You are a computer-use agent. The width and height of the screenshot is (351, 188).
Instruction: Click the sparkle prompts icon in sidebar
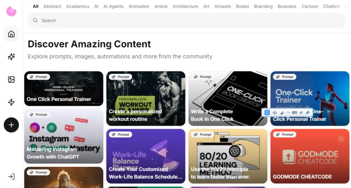click(x=11, y=57)
